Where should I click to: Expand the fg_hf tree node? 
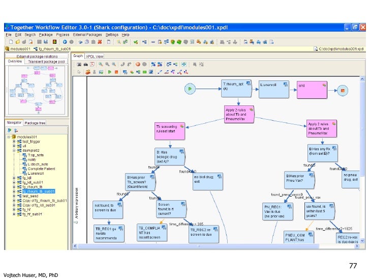coord(14,209)
